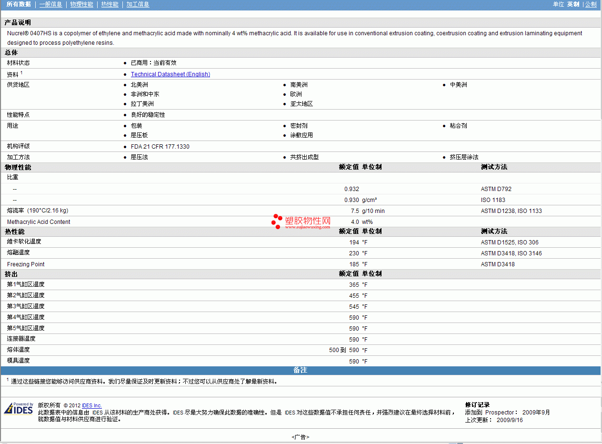The image size is (602, 444).
Task: Select the ASTM D1525, ISO 306 method
Action: pyautogui.click(x=510, y=242)
